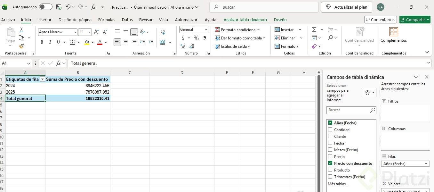Click the Borders icon

72,42
